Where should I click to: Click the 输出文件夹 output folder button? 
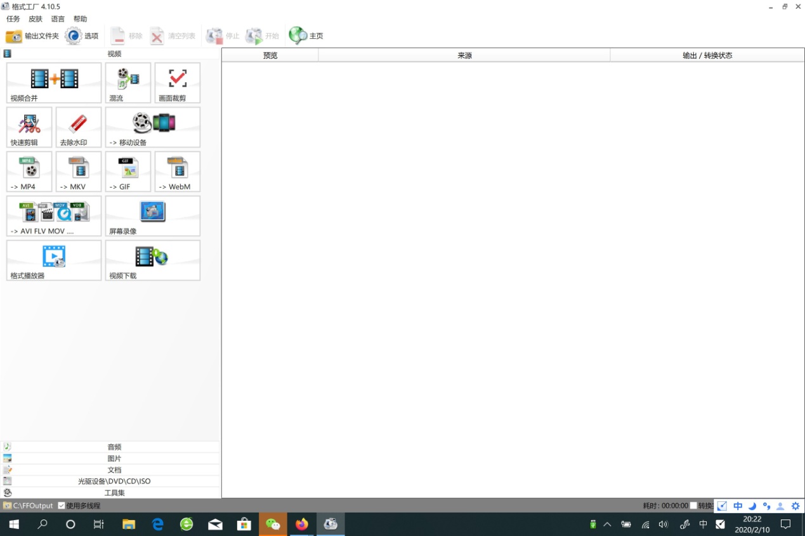click(32, 36)
